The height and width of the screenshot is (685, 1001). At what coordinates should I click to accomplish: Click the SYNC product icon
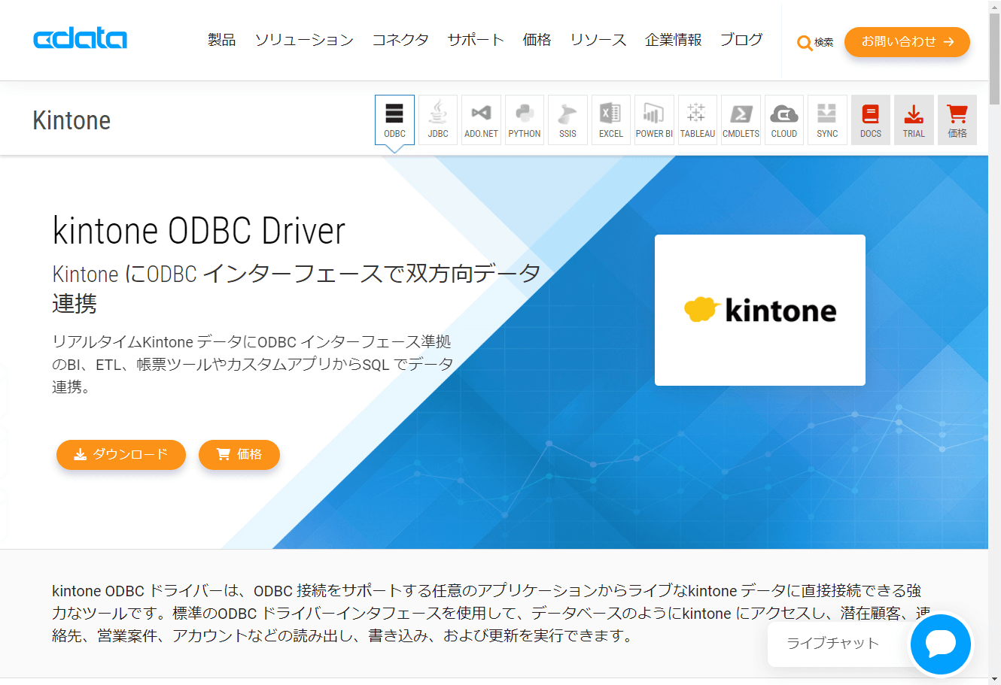827,119
